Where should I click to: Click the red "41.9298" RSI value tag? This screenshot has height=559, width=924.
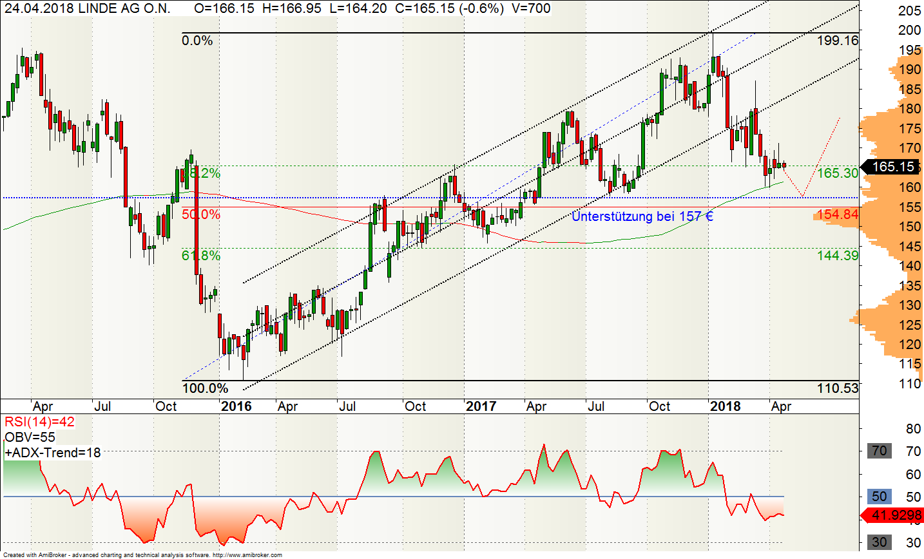[x=892, y=516]
